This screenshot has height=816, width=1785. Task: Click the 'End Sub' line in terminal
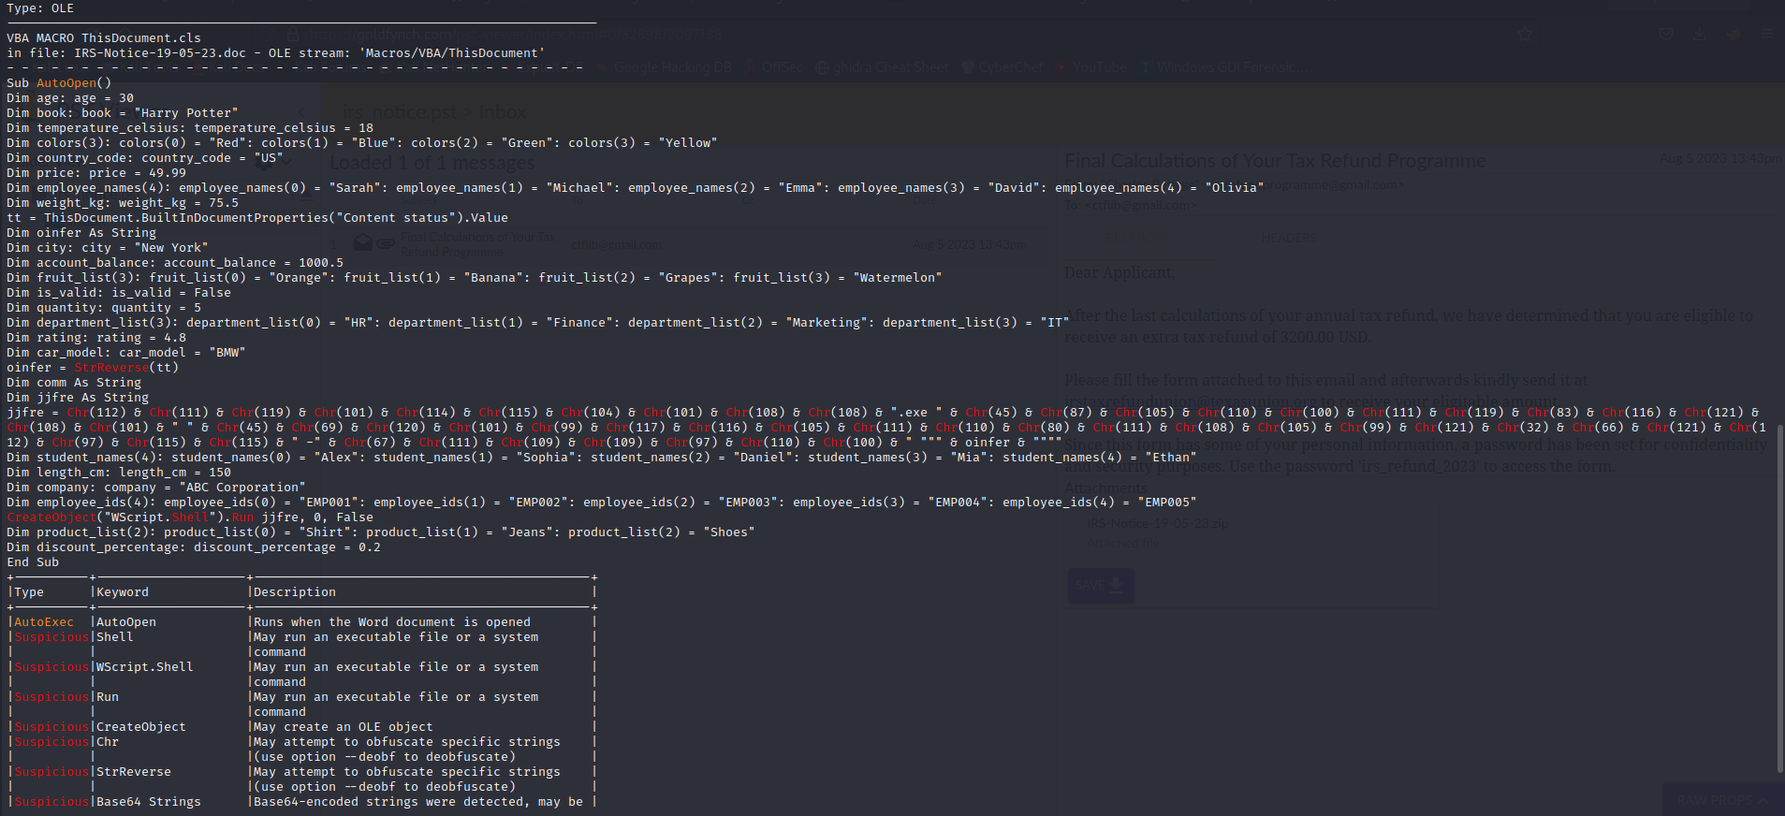(33, 562)
